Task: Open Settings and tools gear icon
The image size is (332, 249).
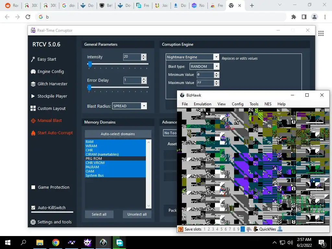Action: click(x=33, y=222)
